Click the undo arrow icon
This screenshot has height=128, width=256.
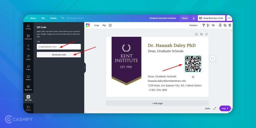pyautogui.click(x=62, y=18)
